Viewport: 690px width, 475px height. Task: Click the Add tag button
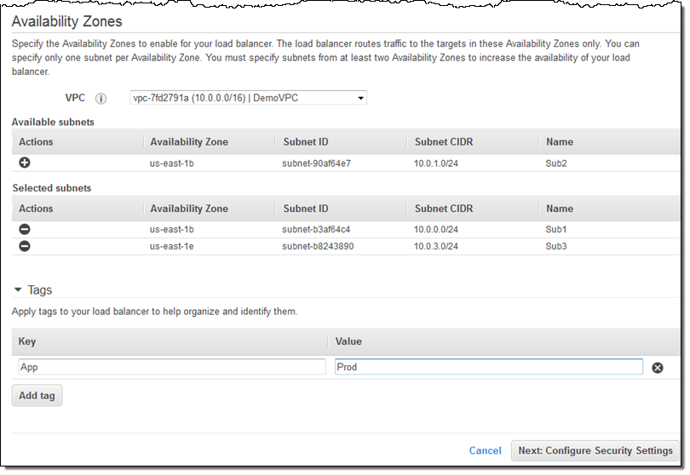tap(37, 395)
